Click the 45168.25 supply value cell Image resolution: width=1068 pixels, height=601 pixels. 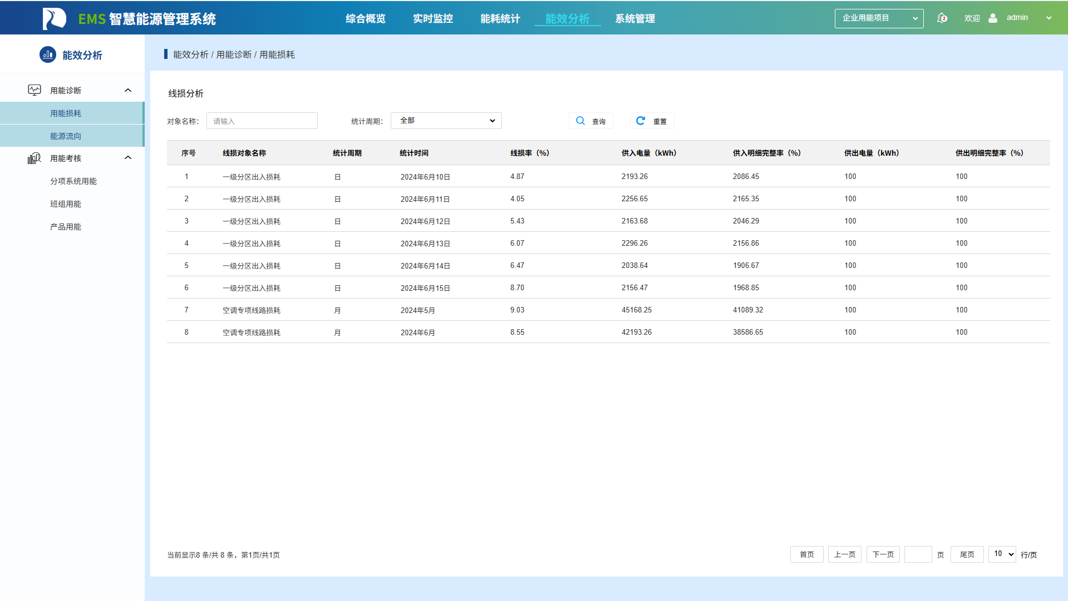pos(637,310)
